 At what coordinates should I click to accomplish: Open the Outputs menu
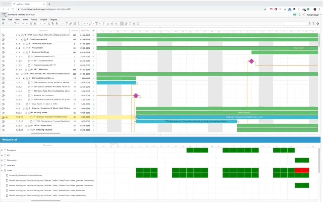(53, 19)
